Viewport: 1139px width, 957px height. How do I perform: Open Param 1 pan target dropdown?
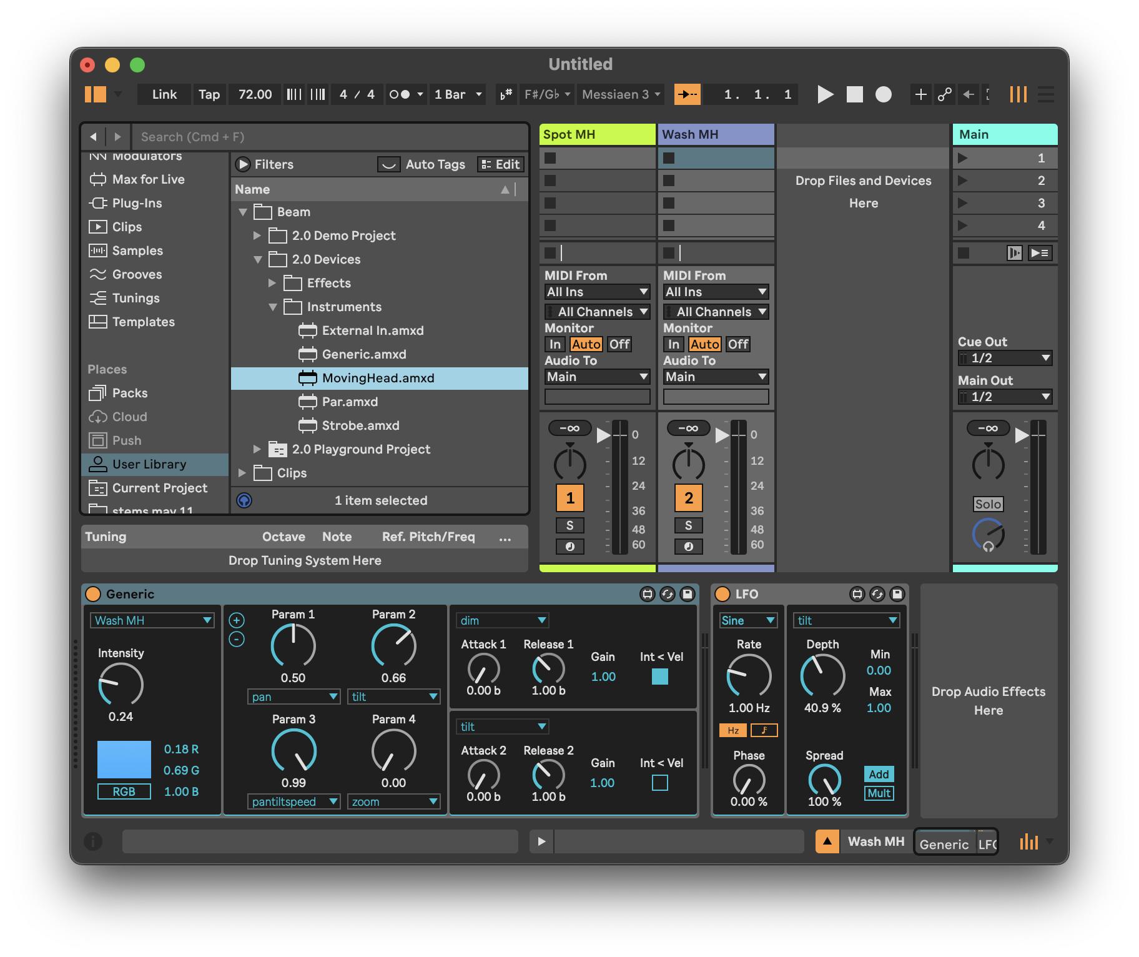(x=293, y=697)
